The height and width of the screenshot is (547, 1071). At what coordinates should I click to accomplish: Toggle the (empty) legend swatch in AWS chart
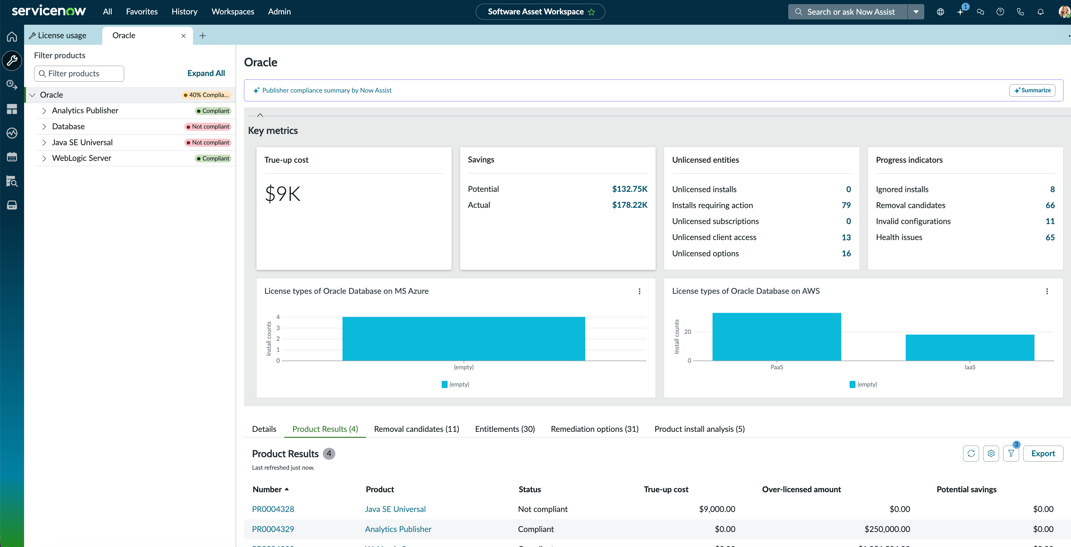[x=852, y=384]
